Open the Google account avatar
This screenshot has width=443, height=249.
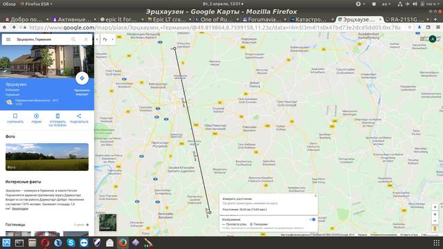[433, 39]
